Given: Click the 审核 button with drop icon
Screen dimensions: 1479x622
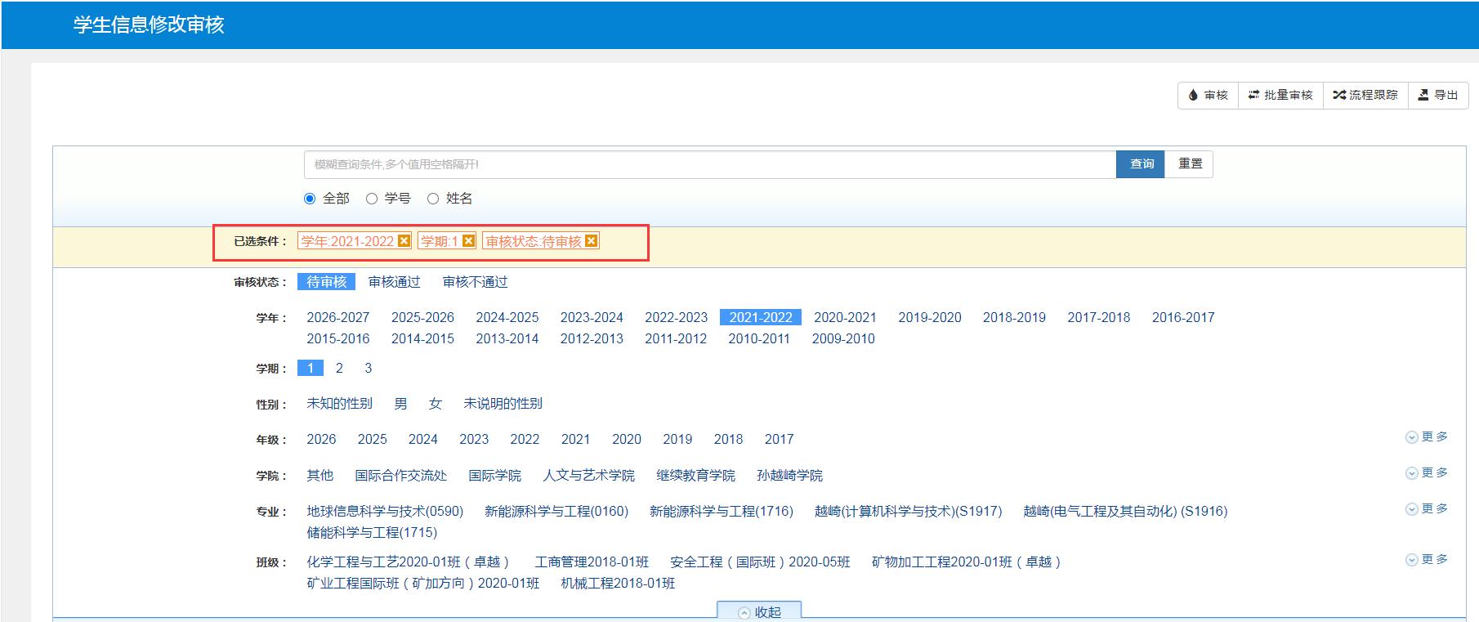Looking at the screenshot, I should (x=1208, y=95).
